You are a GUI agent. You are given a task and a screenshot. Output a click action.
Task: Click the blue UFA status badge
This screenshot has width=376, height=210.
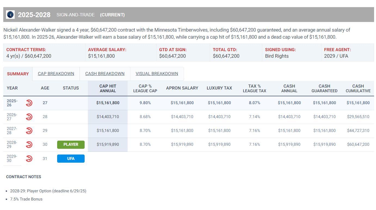pos(71,159)
